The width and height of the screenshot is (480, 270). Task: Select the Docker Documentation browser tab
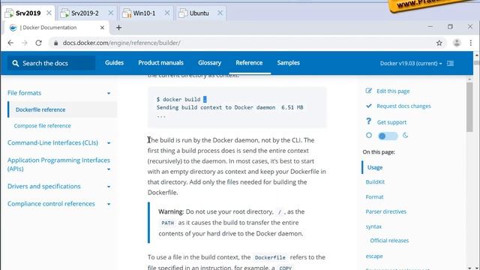(x=57, y=28)
